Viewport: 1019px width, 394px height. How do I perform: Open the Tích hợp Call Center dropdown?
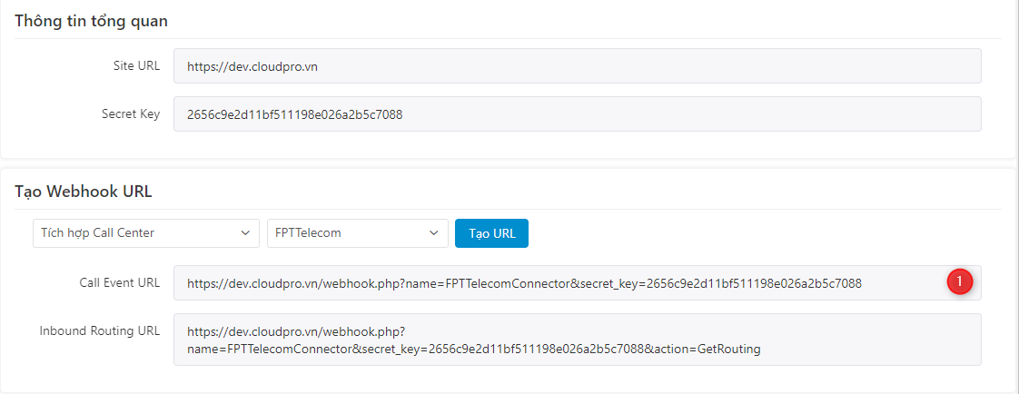pyautogui.click(x=145, y=233)
